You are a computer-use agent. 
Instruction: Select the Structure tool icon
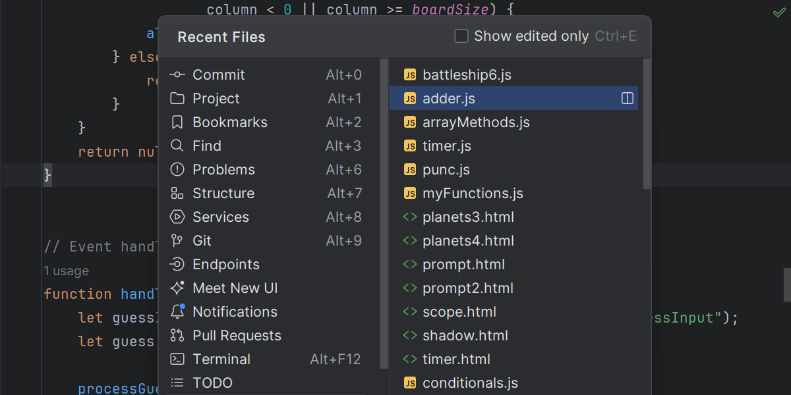coord(177,194)
